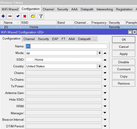
Task: Sort by the SSID column header
Action: (x=39, y=23)
